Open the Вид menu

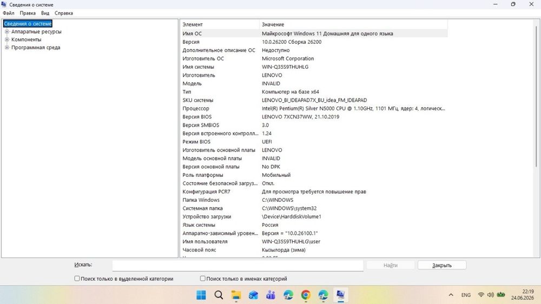(x=45, y=13)
